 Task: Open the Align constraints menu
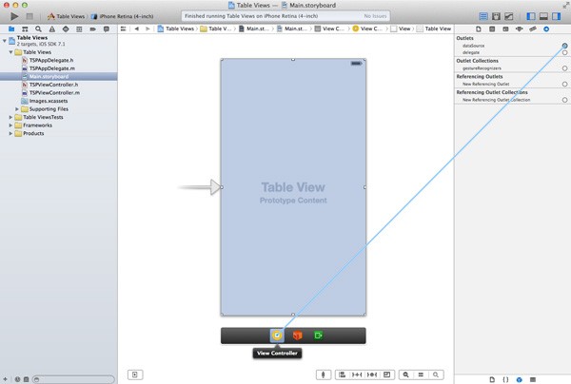pos(342,374)
